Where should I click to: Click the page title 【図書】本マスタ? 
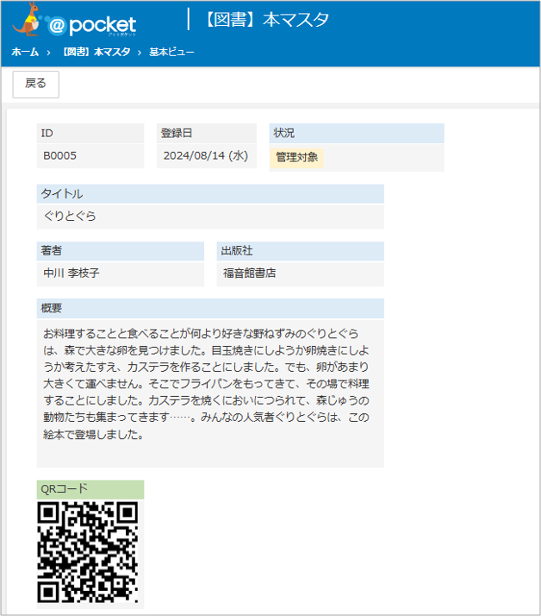(266, 20)
